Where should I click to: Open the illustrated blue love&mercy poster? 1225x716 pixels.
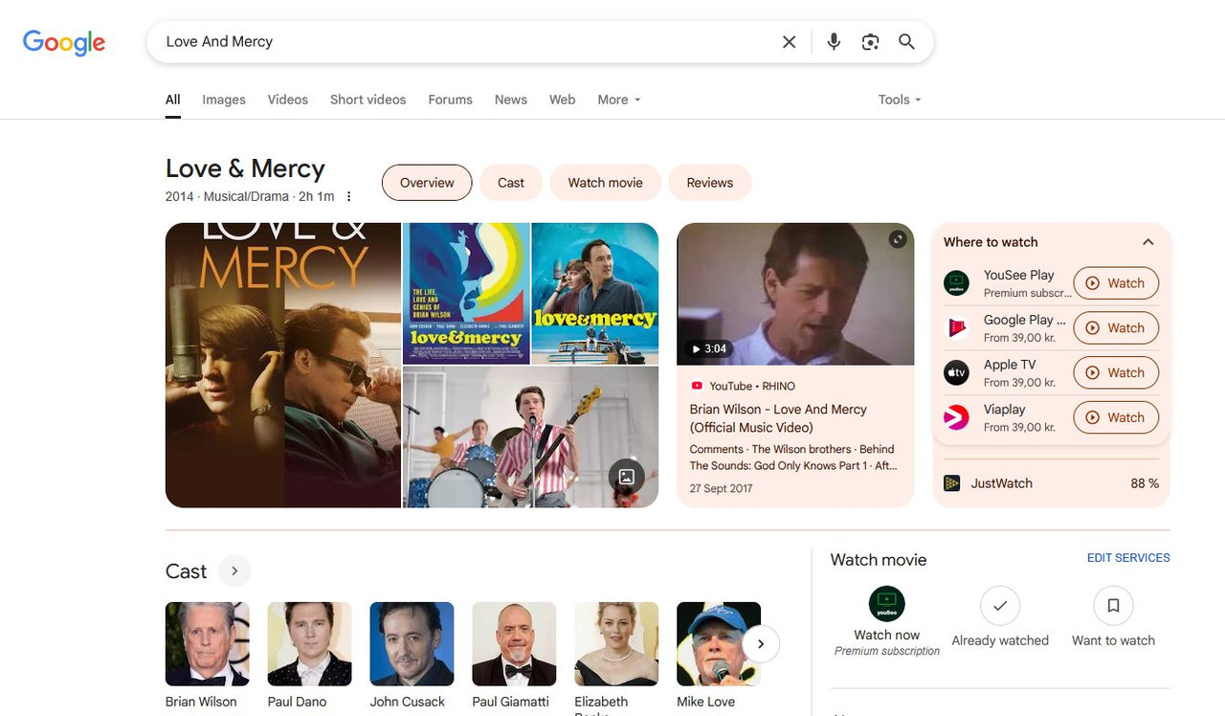466,293
